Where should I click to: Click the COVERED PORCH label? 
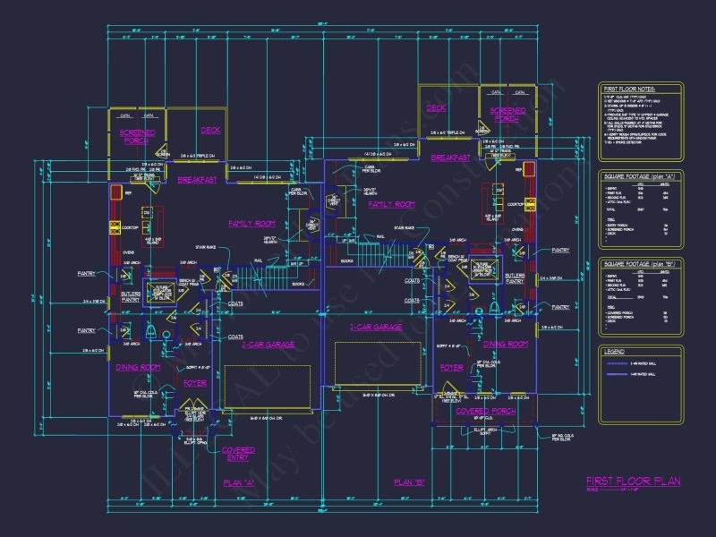[x=485, y=411]
